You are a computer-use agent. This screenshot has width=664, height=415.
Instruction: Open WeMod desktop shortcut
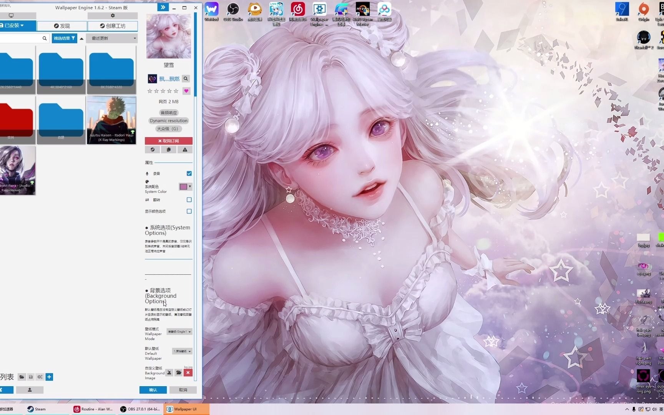[x=211, y=12]
